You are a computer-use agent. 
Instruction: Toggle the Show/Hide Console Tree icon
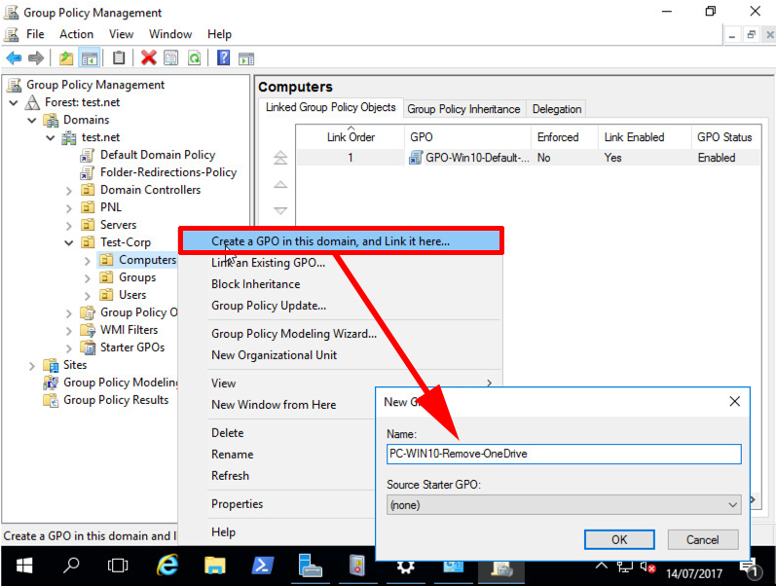point(90,58)
